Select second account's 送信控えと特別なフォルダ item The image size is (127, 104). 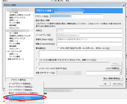[x=20, y=36]
